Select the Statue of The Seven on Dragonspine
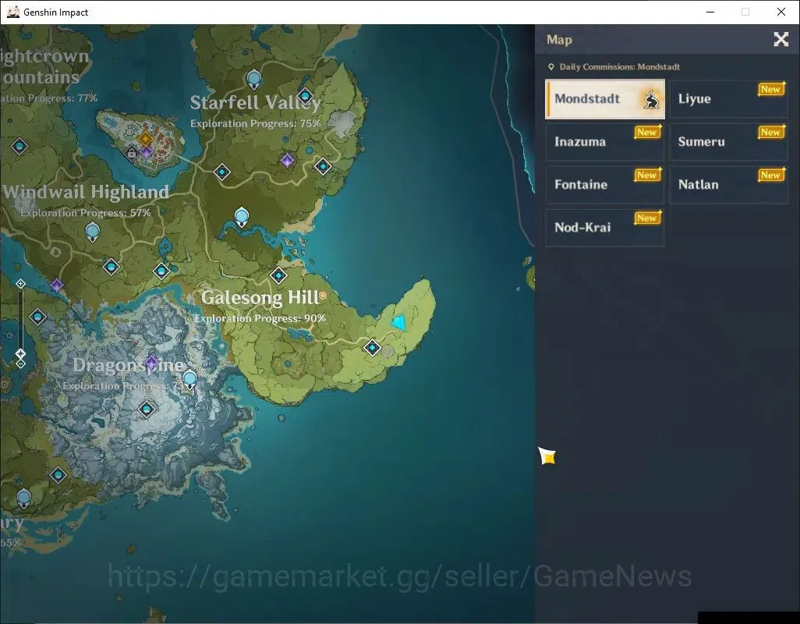The image size is (800, 624). click(x=189, y=380)
